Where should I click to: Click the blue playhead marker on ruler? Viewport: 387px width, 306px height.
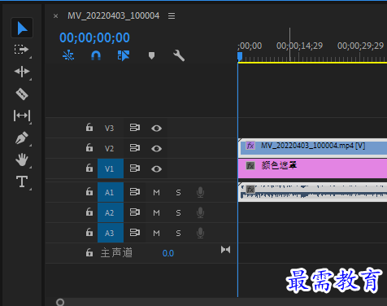click(240, 56)
